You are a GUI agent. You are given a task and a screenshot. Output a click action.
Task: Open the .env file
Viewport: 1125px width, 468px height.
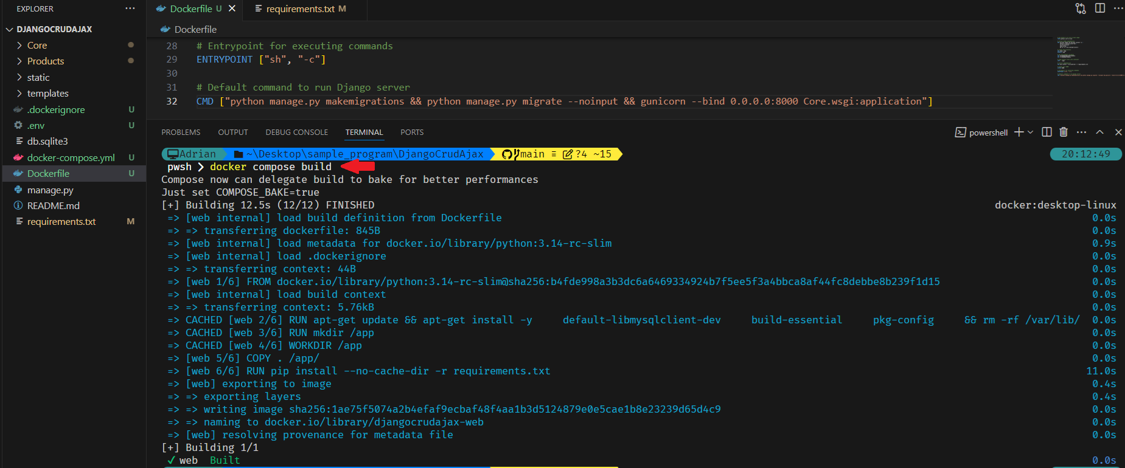(x=35, y=125)
